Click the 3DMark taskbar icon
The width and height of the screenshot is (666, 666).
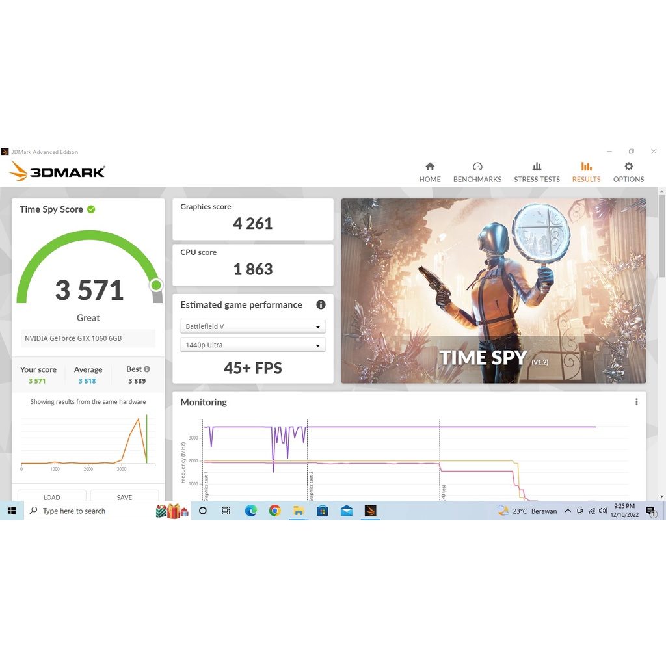tap(370, 511)
